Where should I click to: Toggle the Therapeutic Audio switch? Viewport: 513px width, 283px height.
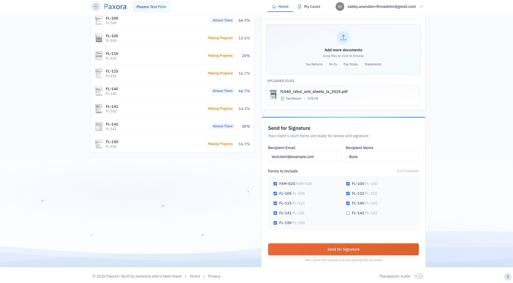(418, 276)
